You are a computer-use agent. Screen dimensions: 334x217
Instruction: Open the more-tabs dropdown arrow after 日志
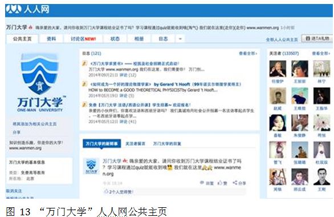point(180,39)
